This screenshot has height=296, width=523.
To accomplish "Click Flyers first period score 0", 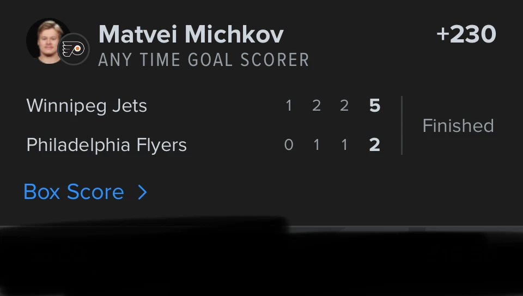I will click(289, 145).
